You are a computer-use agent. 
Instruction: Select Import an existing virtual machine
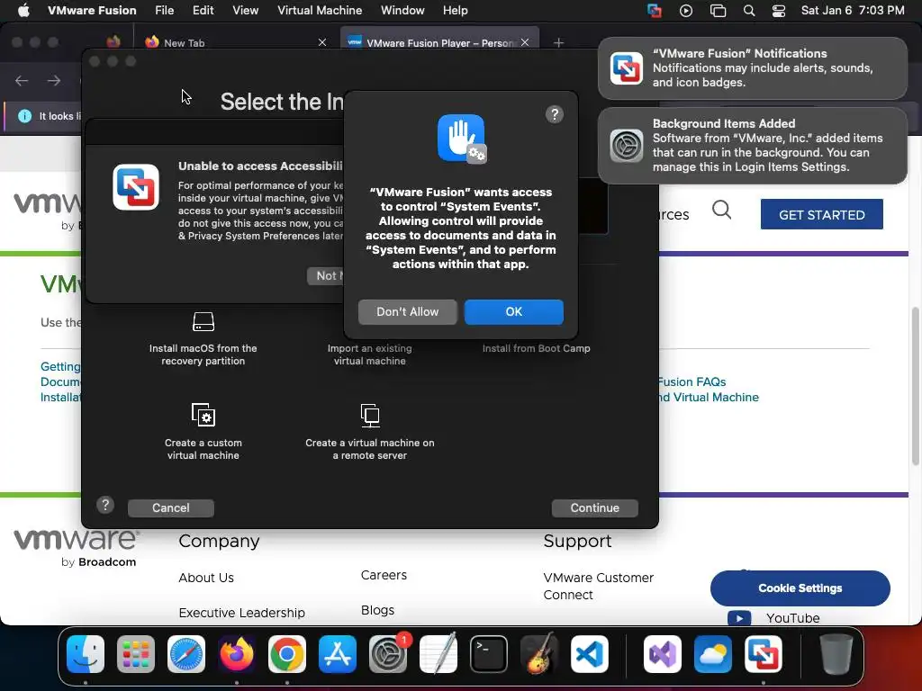(x=369, y=354)
